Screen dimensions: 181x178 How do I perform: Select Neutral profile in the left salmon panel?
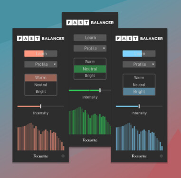[x=41, y=85]
